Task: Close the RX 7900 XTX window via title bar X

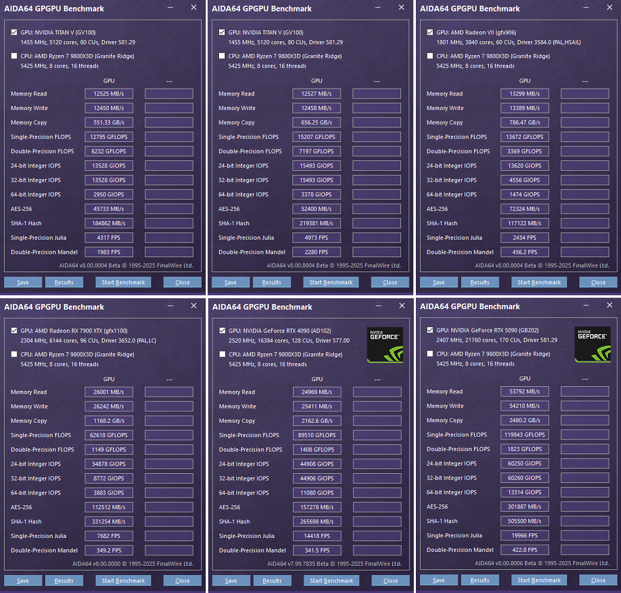Action: point(193,306)
